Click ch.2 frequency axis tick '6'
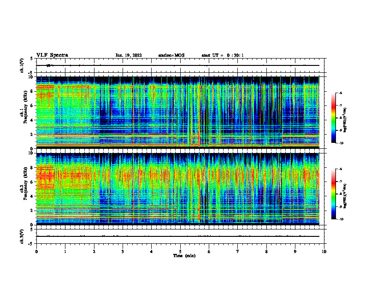This screenshot has height=282, width=365. (32, 182)
